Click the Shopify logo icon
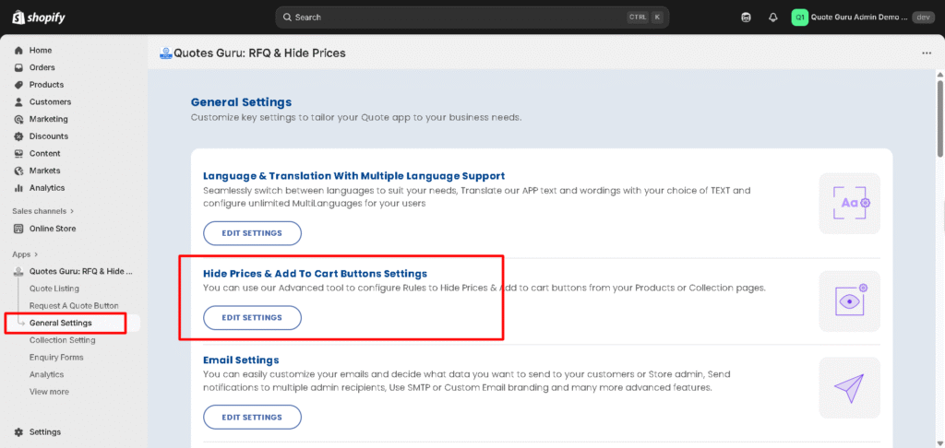 19,18
